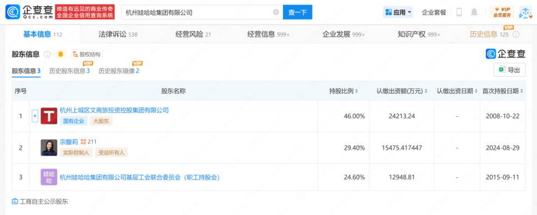Click the 查一下 search button

[297, 12]
